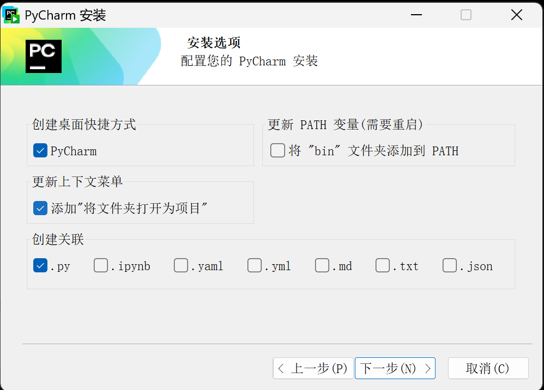Image resolution: width=544 pixels, height=390 pixels.
Task: Click the 安装选项 heading text
Action: [x=214, y=43]
